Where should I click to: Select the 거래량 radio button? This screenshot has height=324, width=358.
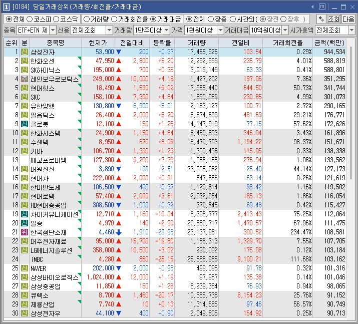tap(87, 19)
